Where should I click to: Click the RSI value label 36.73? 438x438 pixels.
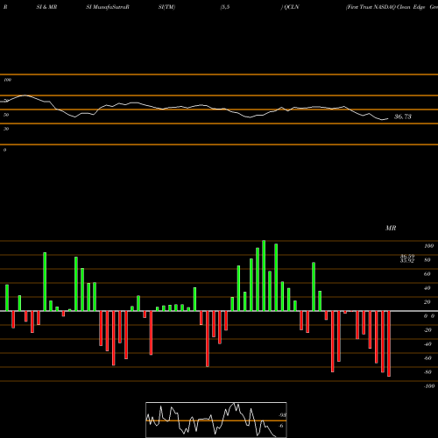(x=403, y=117)
